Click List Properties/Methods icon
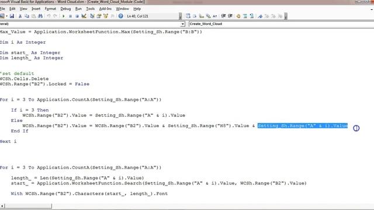The height and width of the screenshot is (210, 374). tap(188, 16)
